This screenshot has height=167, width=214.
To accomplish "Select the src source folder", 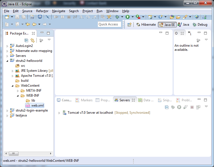I will [x=20, y=66].
